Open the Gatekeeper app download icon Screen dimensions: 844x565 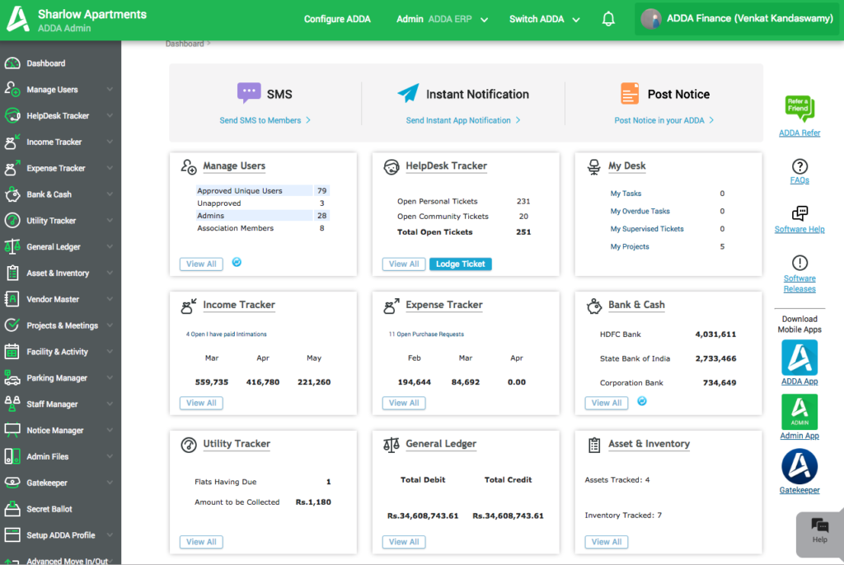point(799,466)
